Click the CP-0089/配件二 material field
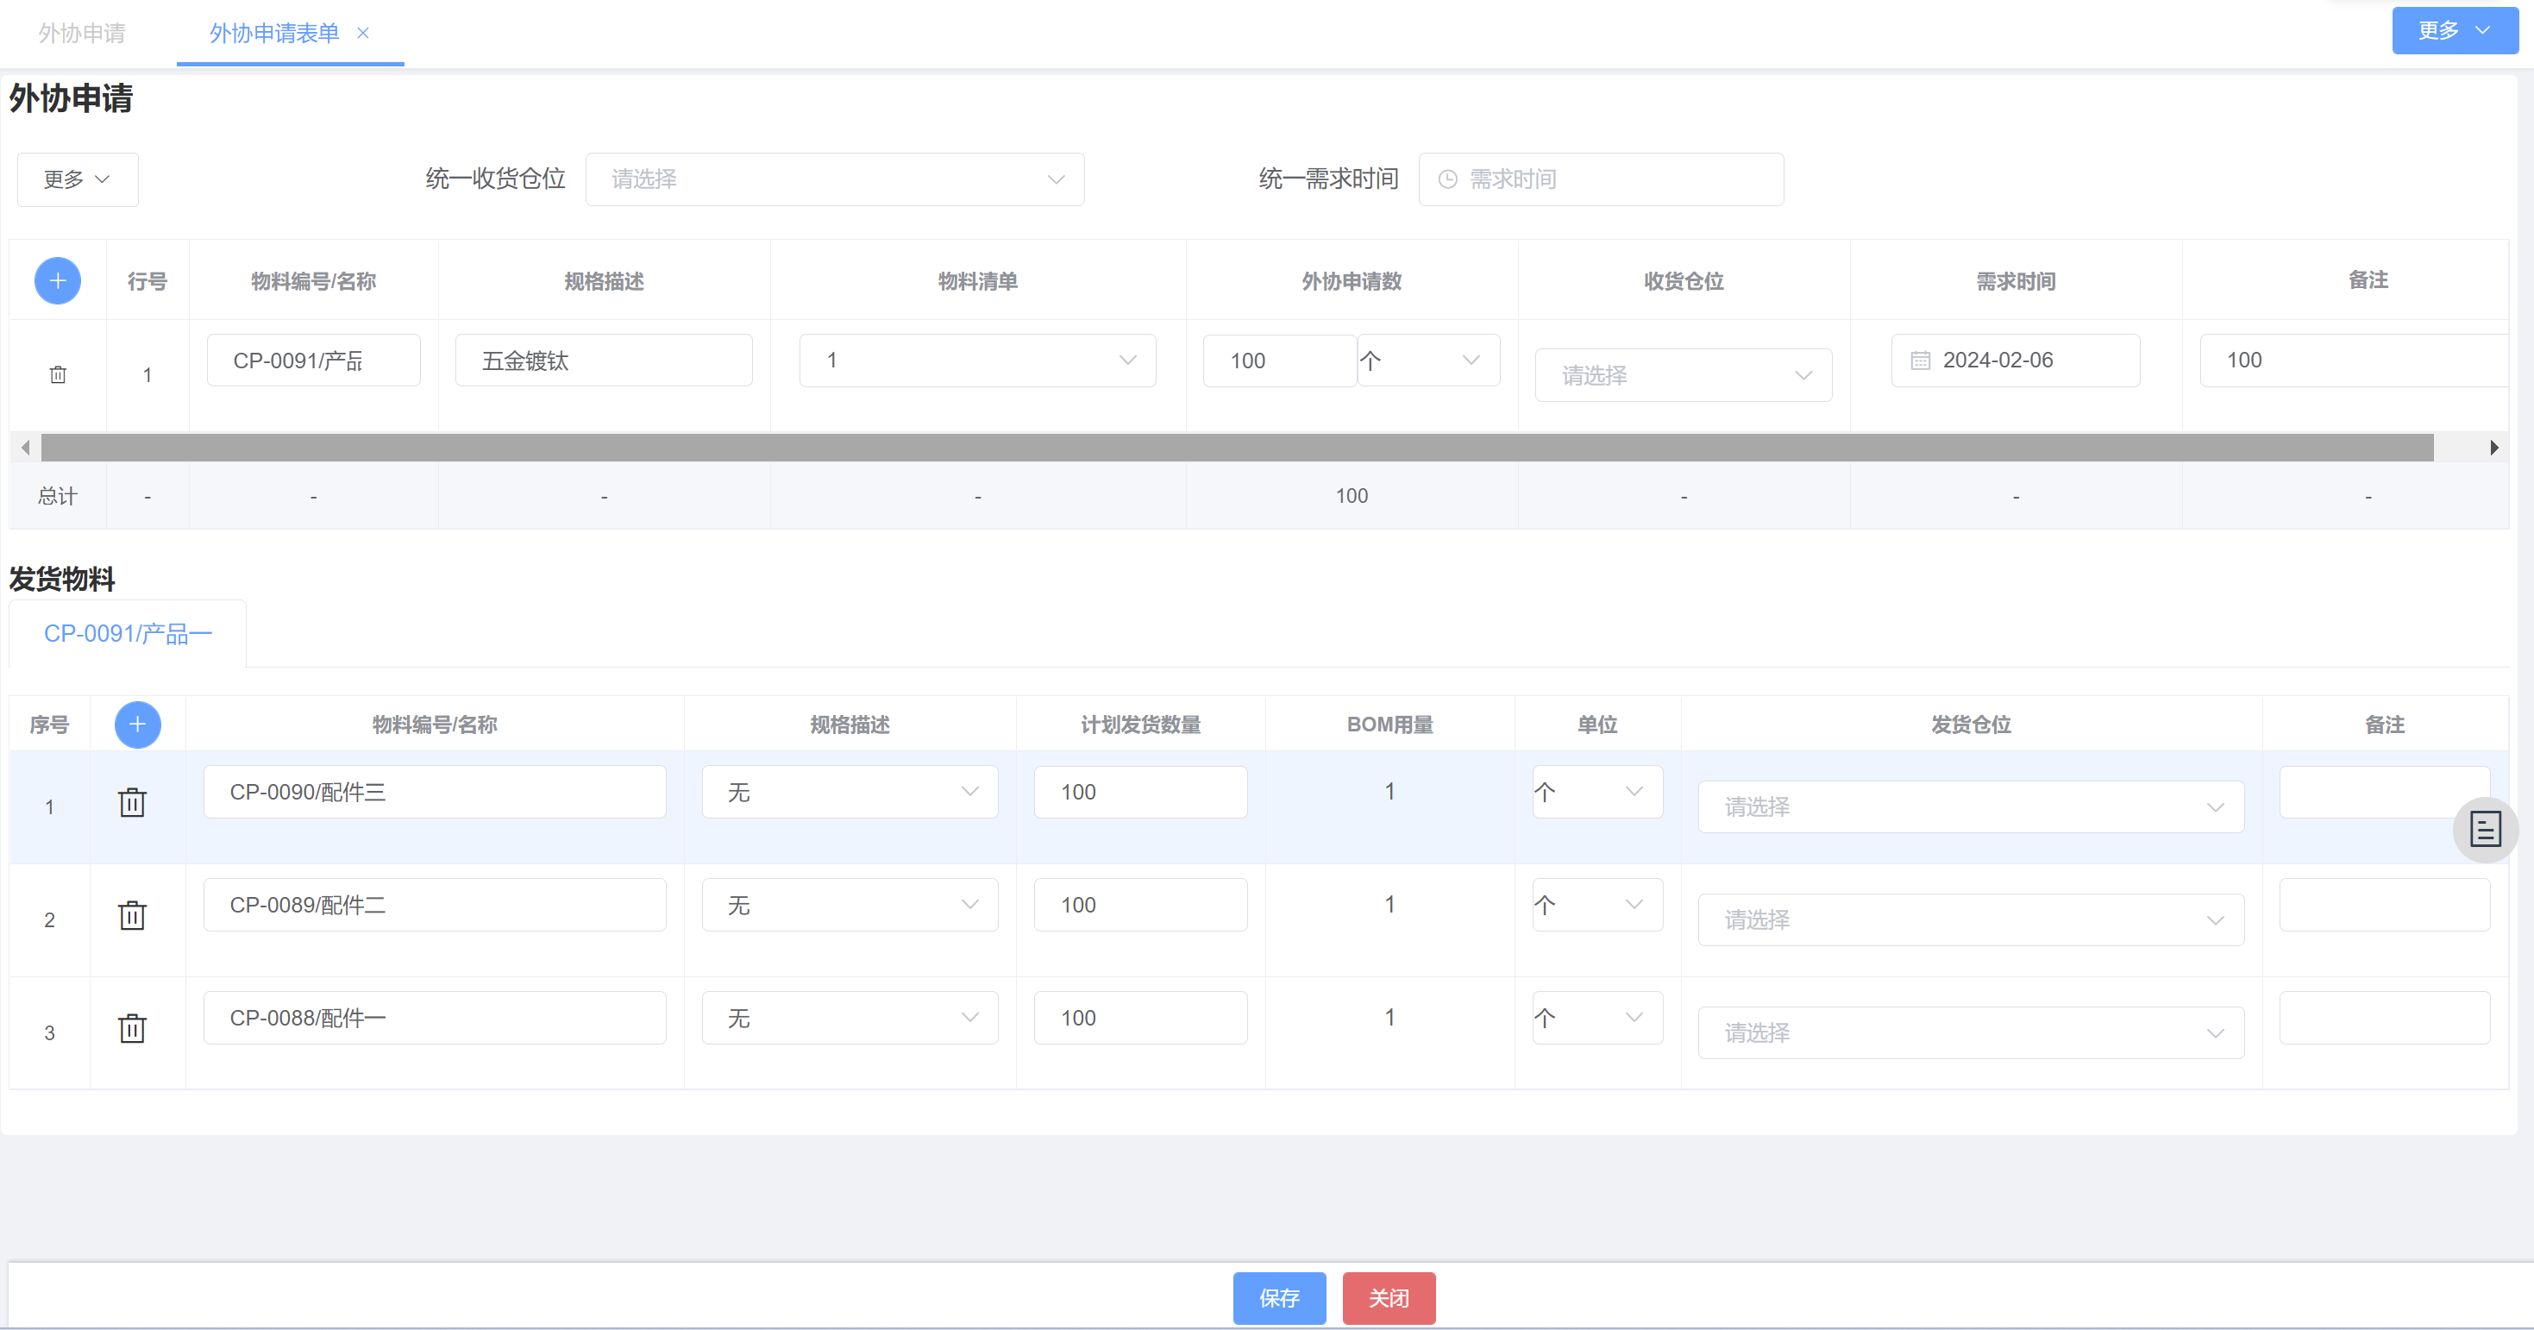 point(435,905)
